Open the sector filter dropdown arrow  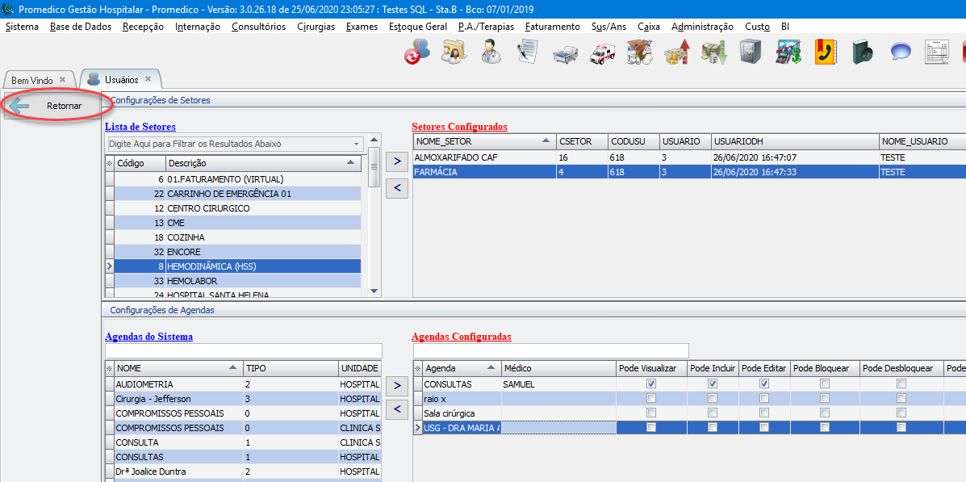pyautogui.click(x=356, y=144)
